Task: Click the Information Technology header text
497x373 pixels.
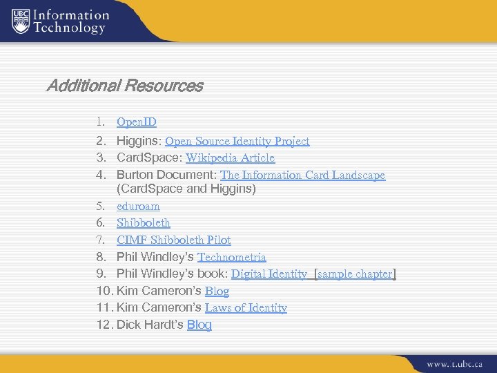Action: tap(71, 21)
